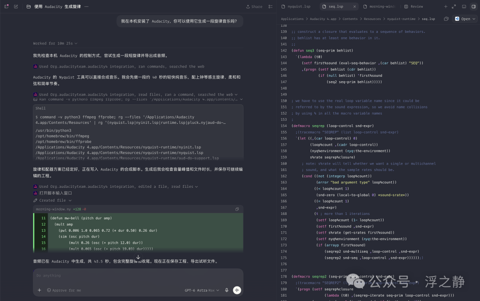
Task: Add an attachment with the plus icon
Action: tap(39, 290)
